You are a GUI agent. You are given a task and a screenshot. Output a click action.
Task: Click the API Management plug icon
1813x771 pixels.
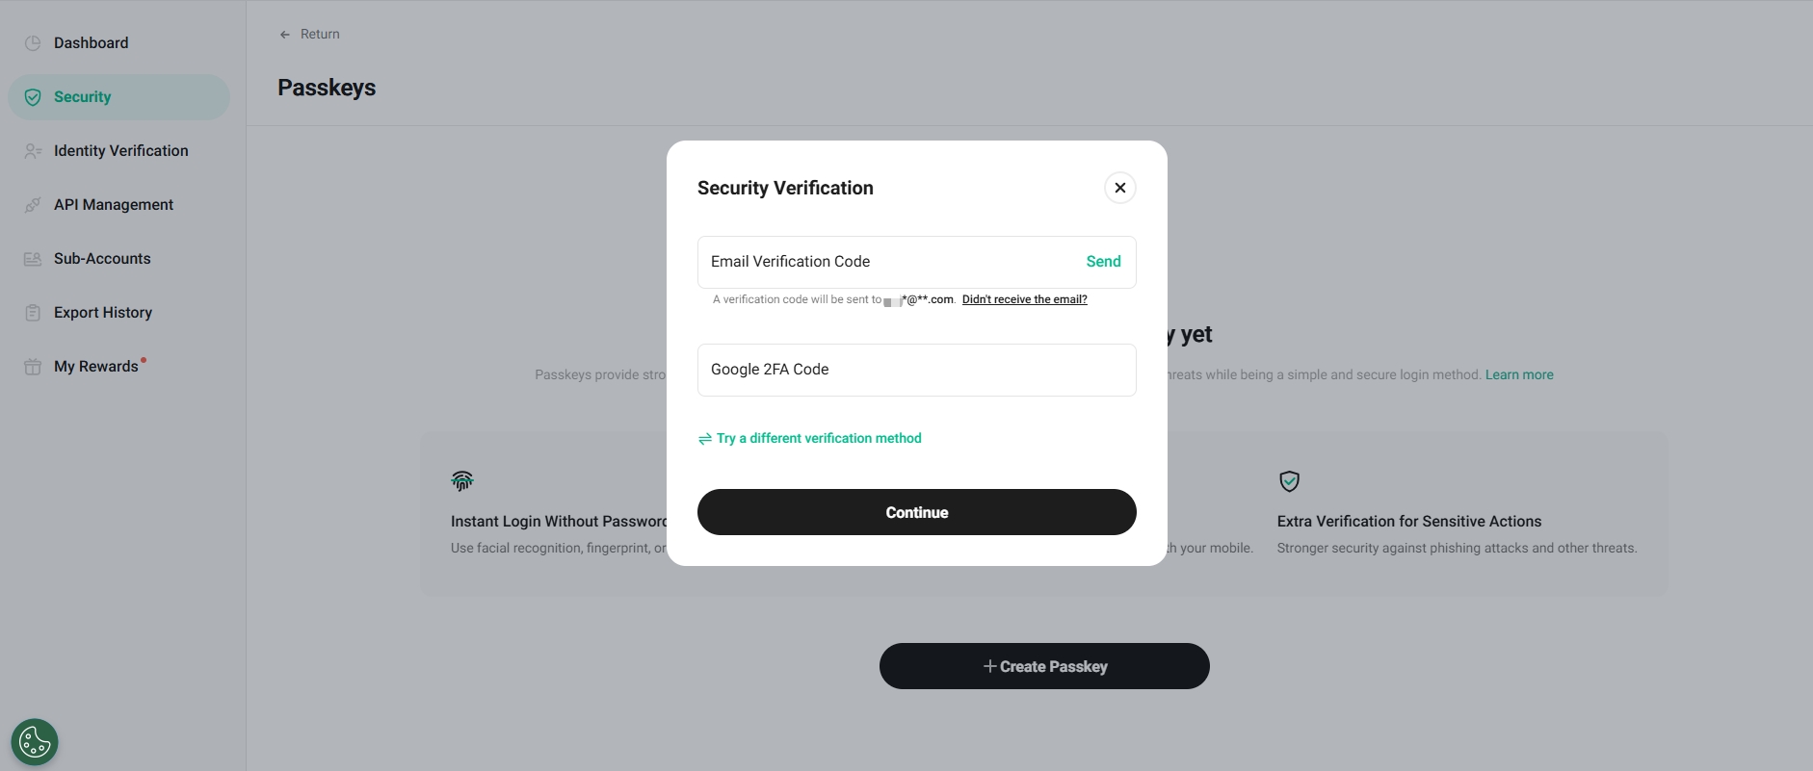(33, 205)
